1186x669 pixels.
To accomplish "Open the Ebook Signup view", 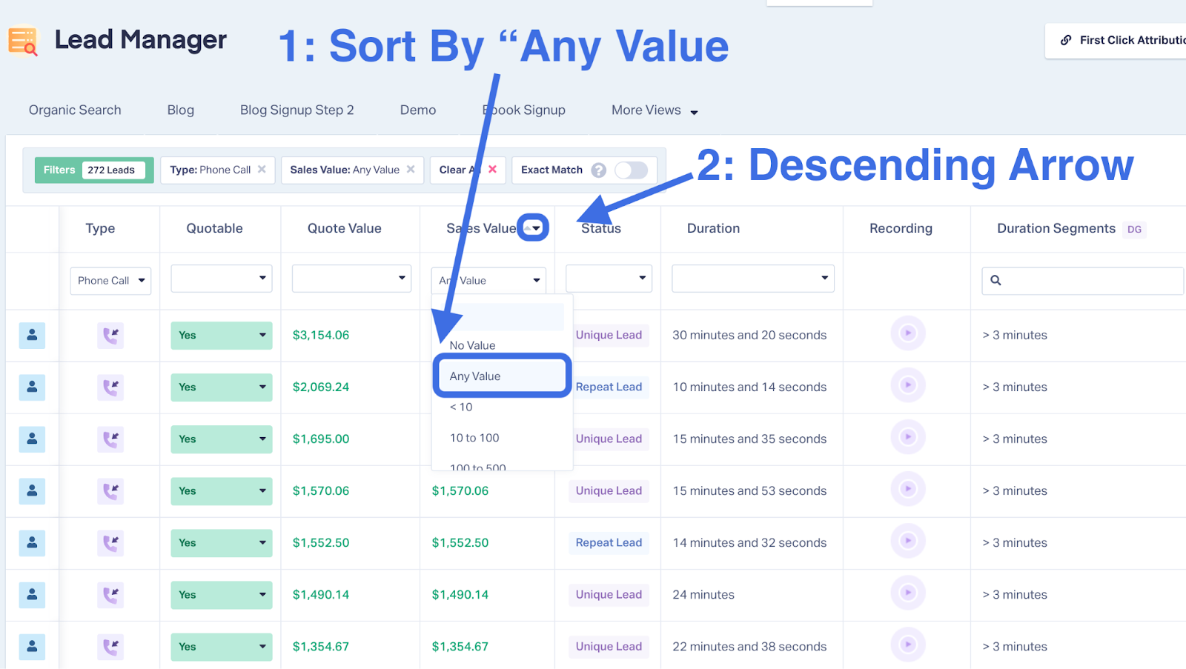I will [x=524, y=110].
